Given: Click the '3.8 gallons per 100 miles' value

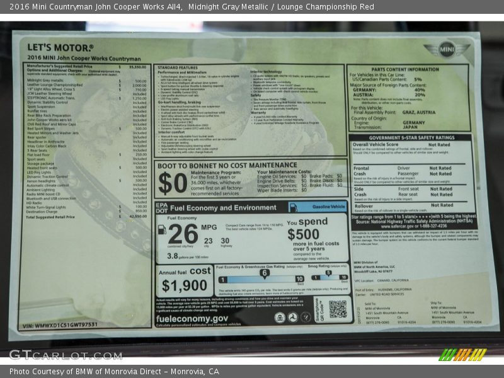Looking at the screenshot, I should click(x=187, y=256).
